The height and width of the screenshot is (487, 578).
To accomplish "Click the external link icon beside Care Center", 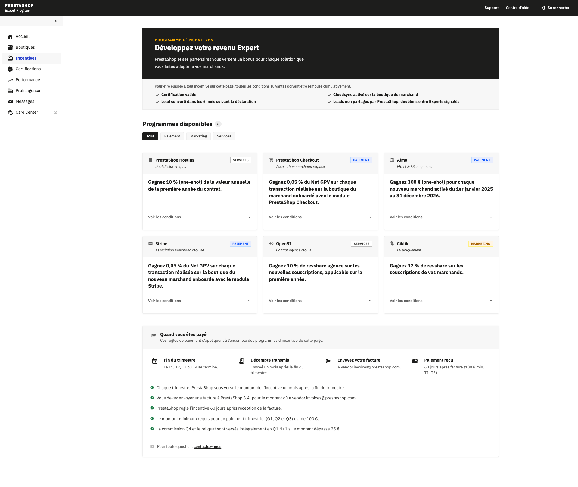I will tap(55, 113).
